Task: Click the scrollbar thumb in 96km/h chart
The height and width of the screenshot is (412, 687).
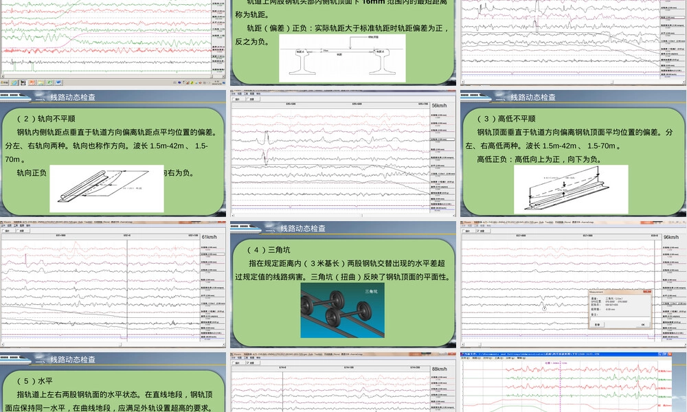Action: pos(480,344)
